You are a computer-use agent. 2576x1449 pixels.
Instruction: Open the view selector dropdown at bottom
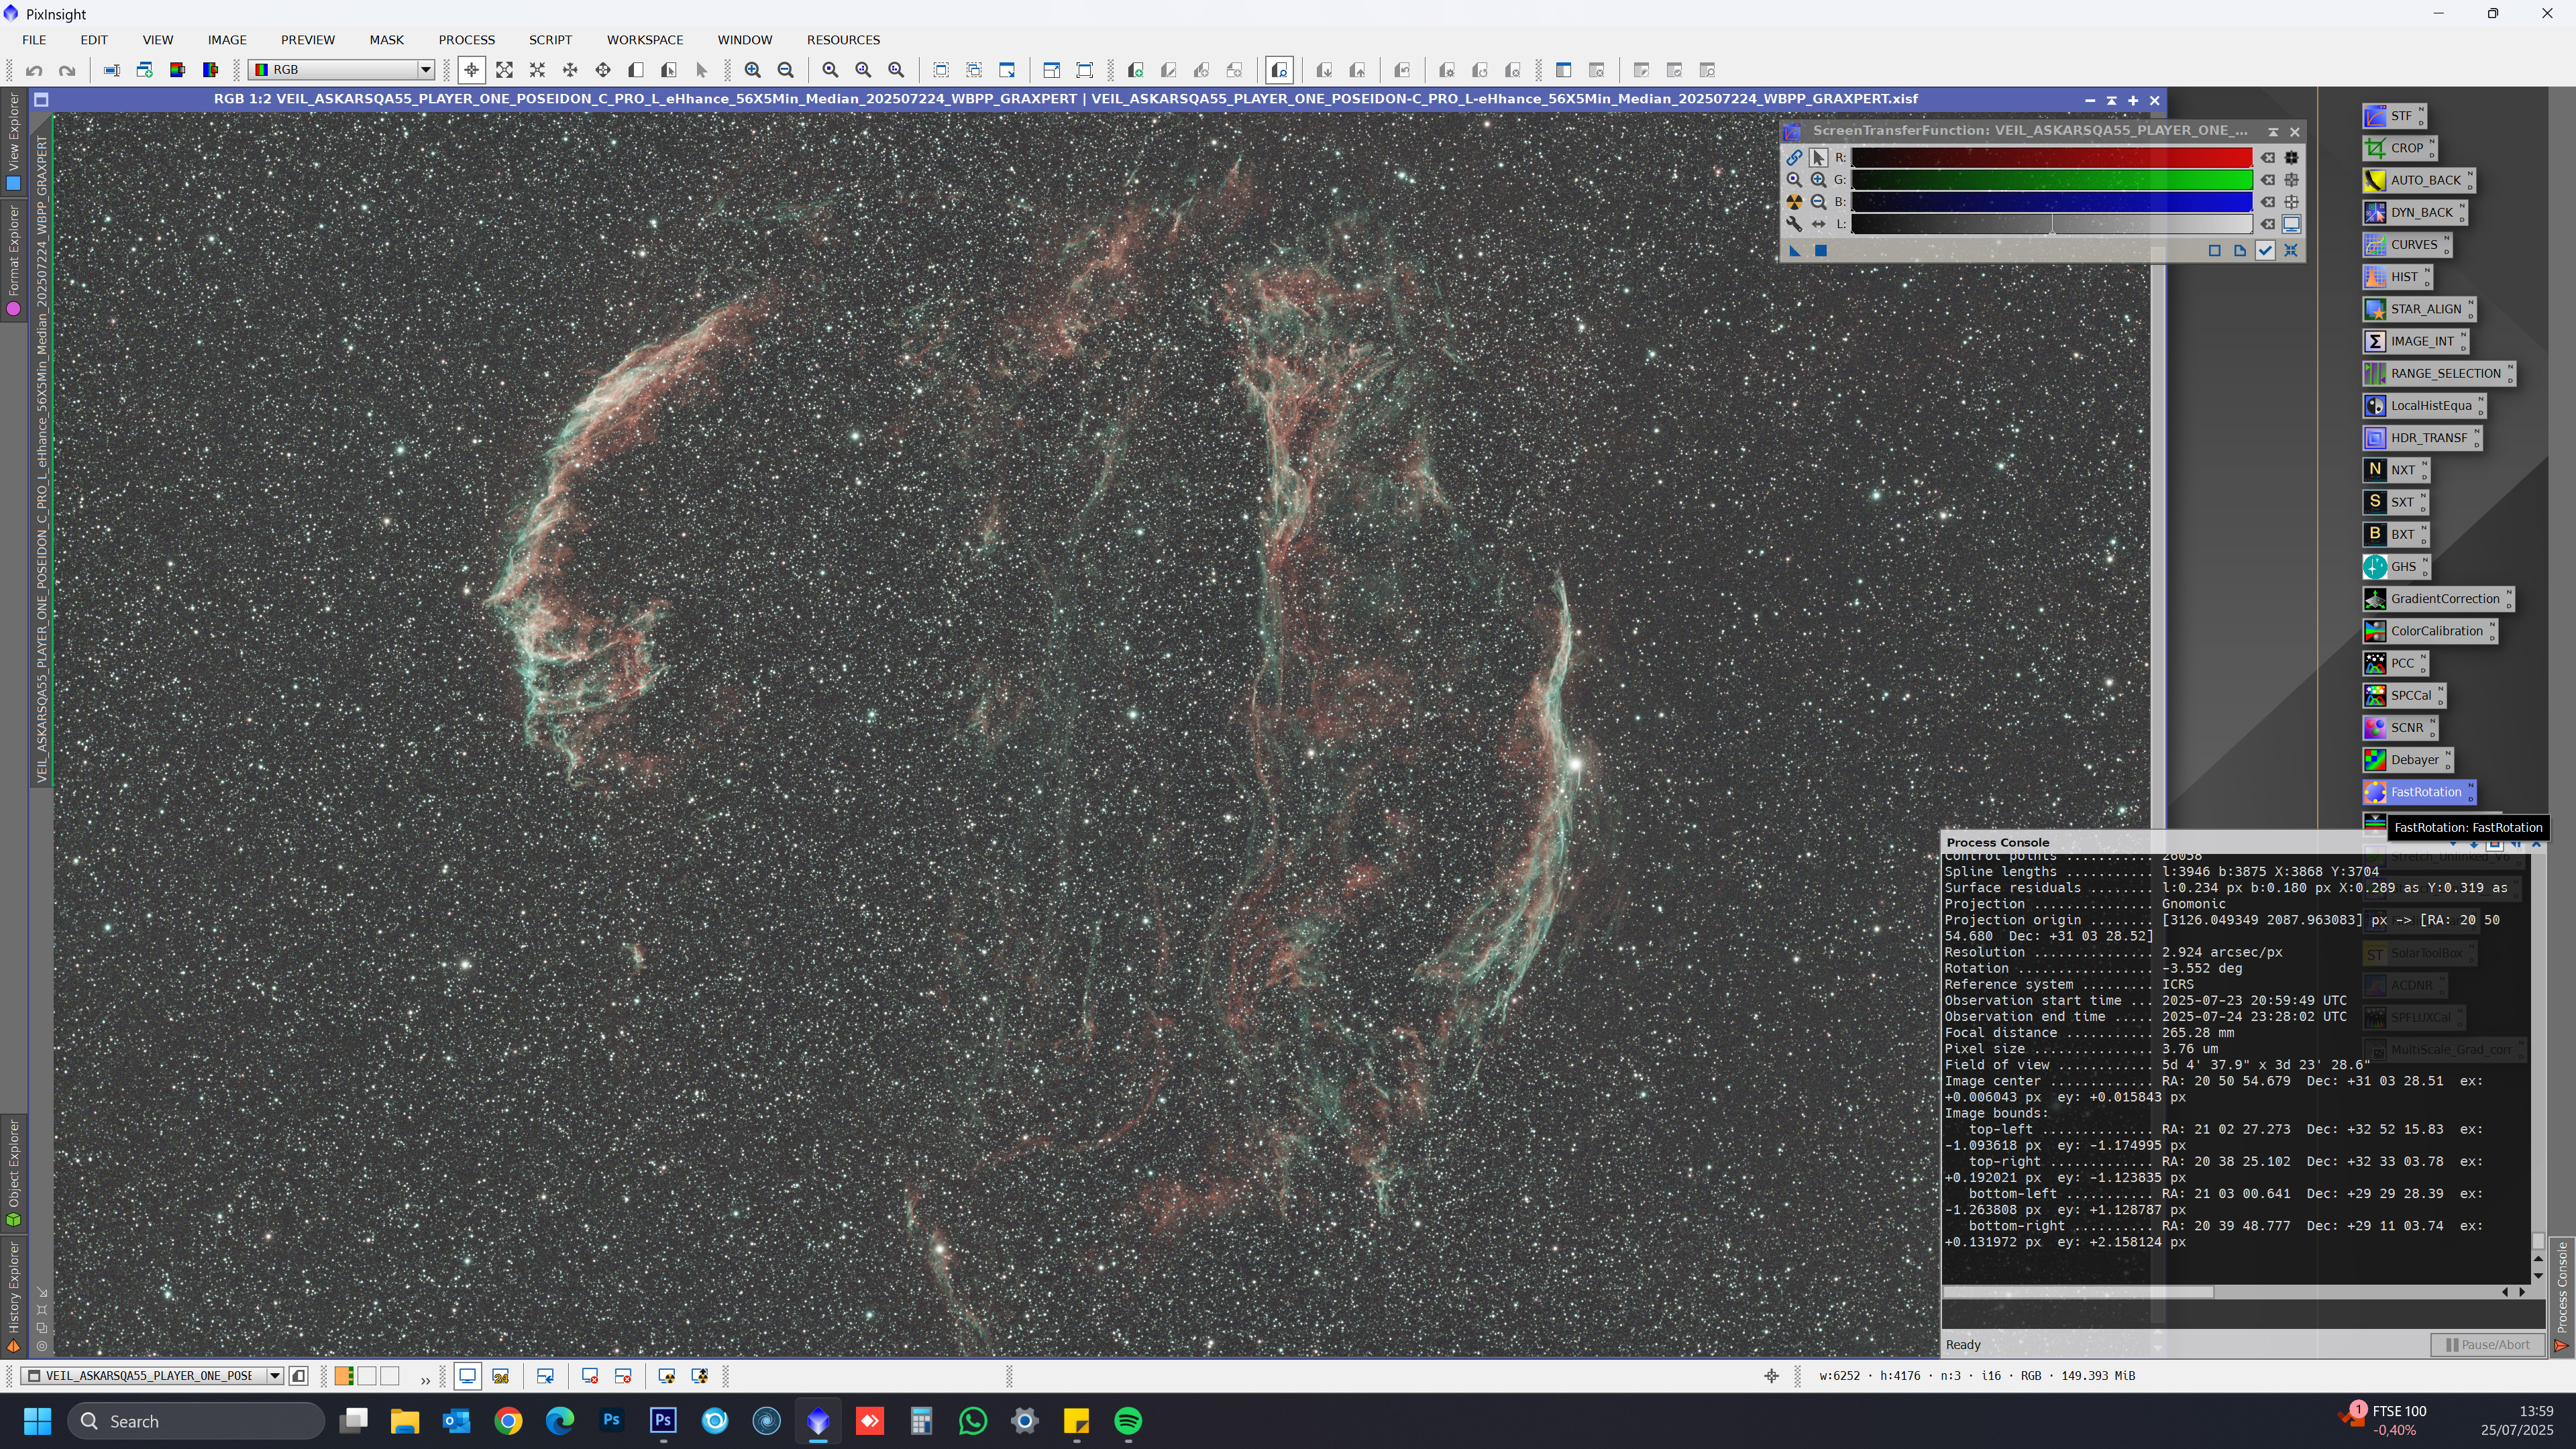tap(274, 1376)
